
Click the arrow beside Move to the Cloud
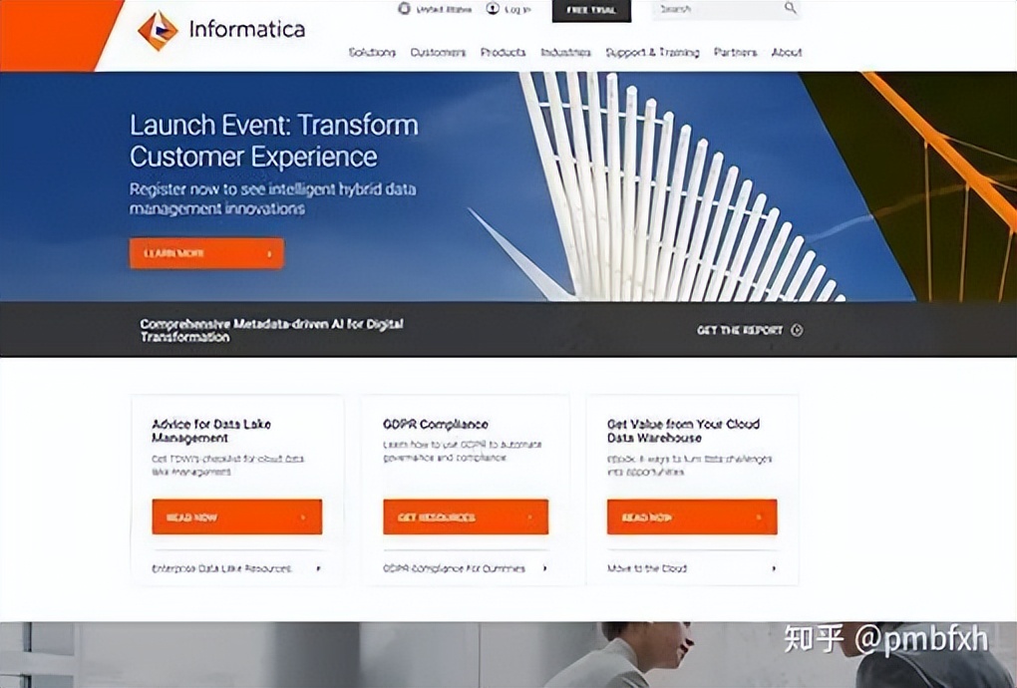tap(774, 568)
